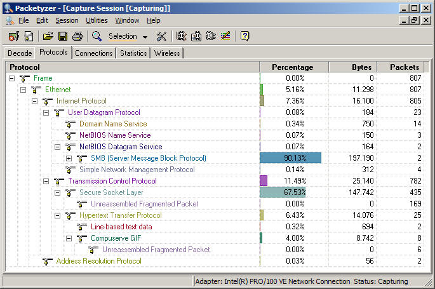Click the magnifying glass search icon
Image resolution: width=435 pixels, height=289 pixels.
97,36
